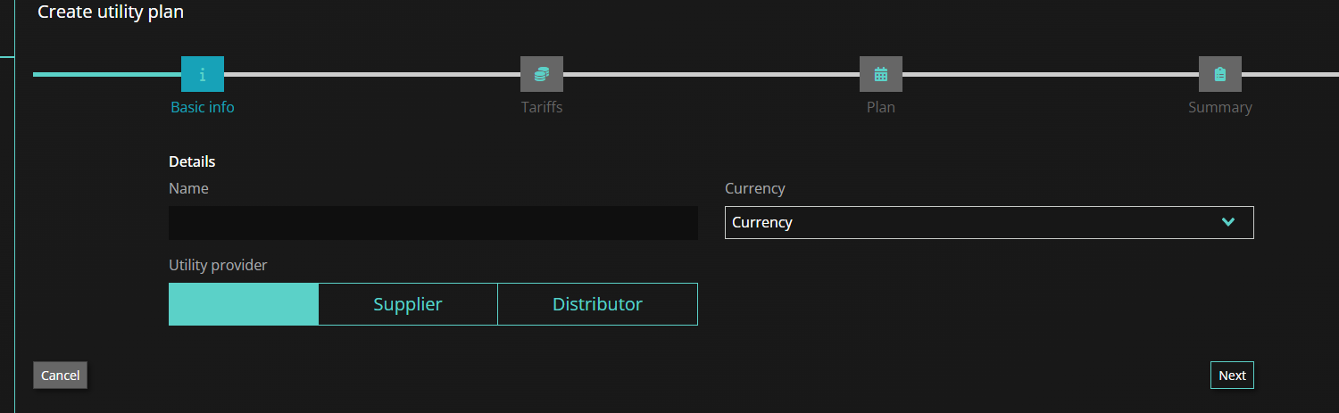Expand currency list using the chevron arrow

1228,222
